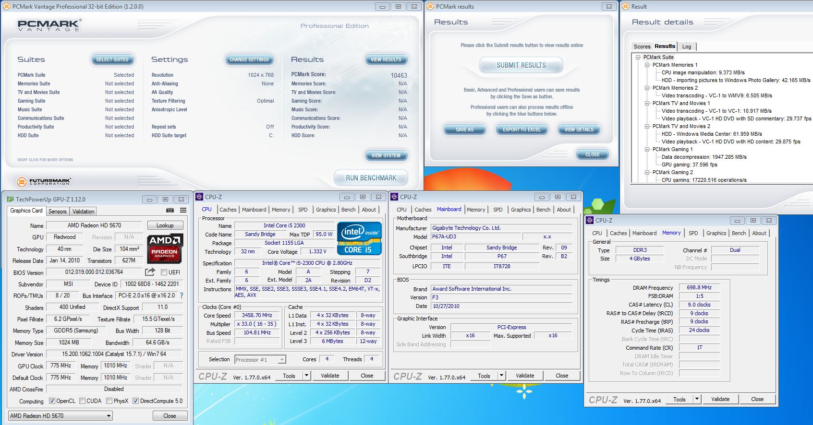The height and width of the screenshot is (425, 813).
Task: Collapse the PCMark Suite tree node
Action: (638, 57)
